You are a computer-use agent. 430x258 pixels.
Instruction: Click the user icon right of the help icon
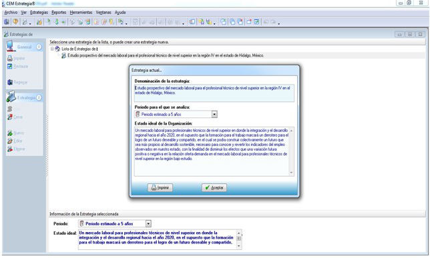click(25, 22)
